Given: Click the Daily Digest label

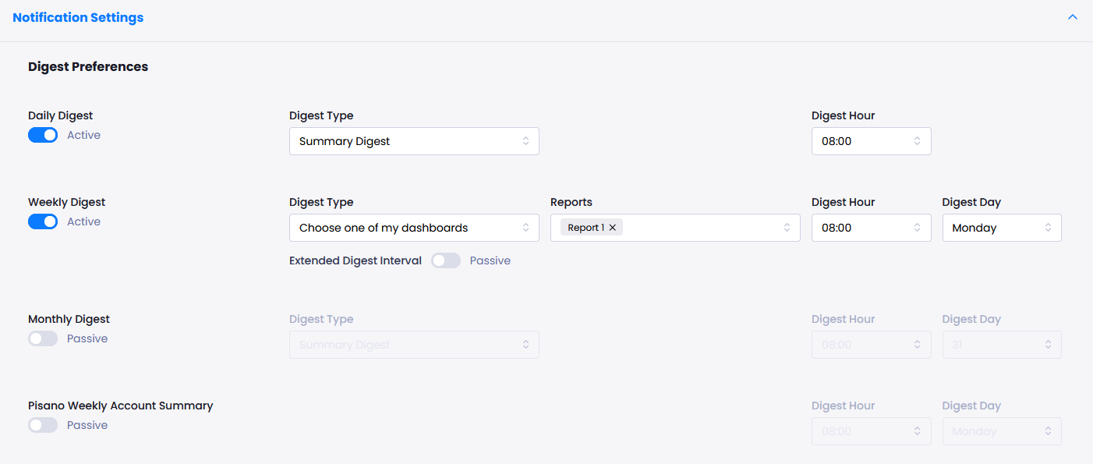Looking at the screenshot, I should click(61, 115).
